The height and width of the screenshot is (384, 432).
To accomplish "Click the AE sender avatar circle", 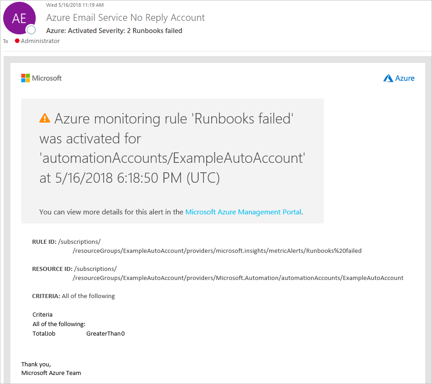I will 19,18.
